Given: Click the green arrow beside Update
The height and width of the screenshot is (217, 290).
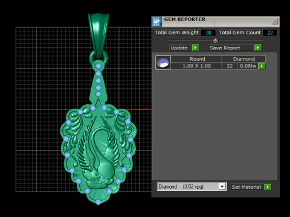Looking at the screenshot, I should click(195, 48).
